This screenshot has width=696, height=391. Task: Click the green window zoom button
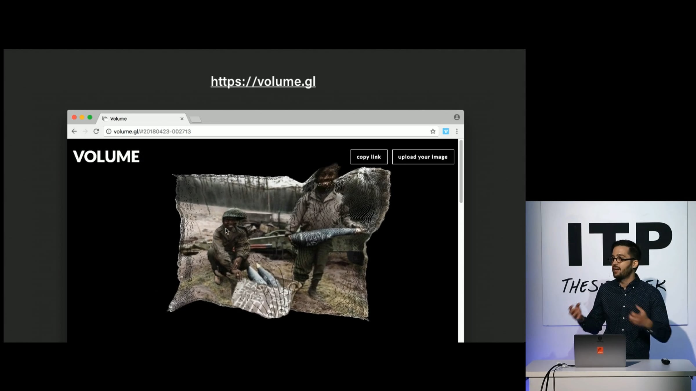tap(90, 117)
